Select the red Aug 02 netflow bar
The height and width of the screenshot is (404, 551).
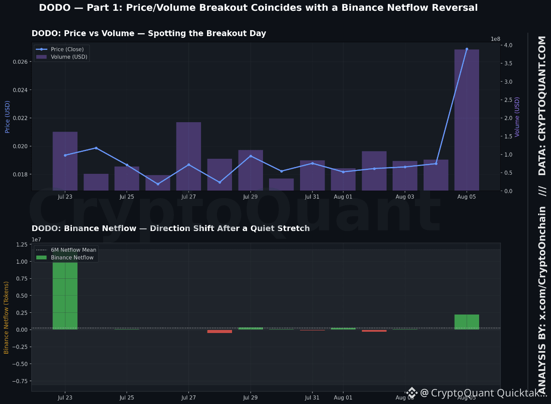(x=374, y=331)
